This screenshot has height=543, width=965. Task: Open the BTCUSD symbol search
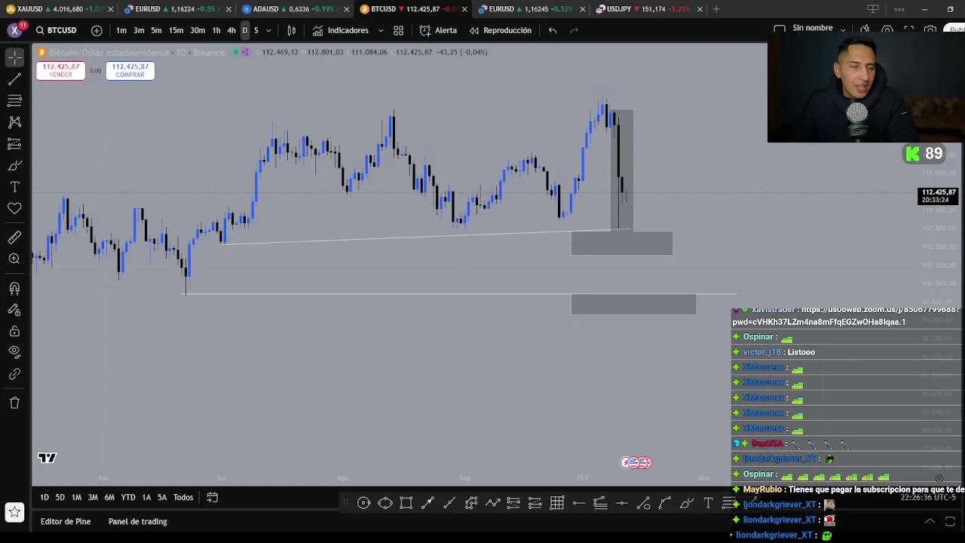coord(56,30)
